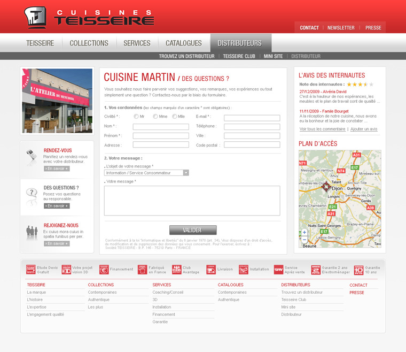This screenshot has height=352, width=406.
Task: Click Newsletter in the top header
Action: [x=341, y=28]
